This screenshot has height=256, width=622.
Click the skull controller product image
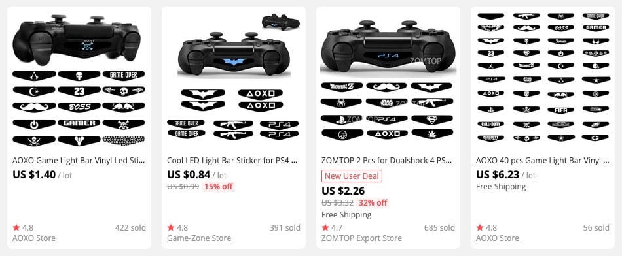pyautogui.click(x=79, y=79)
